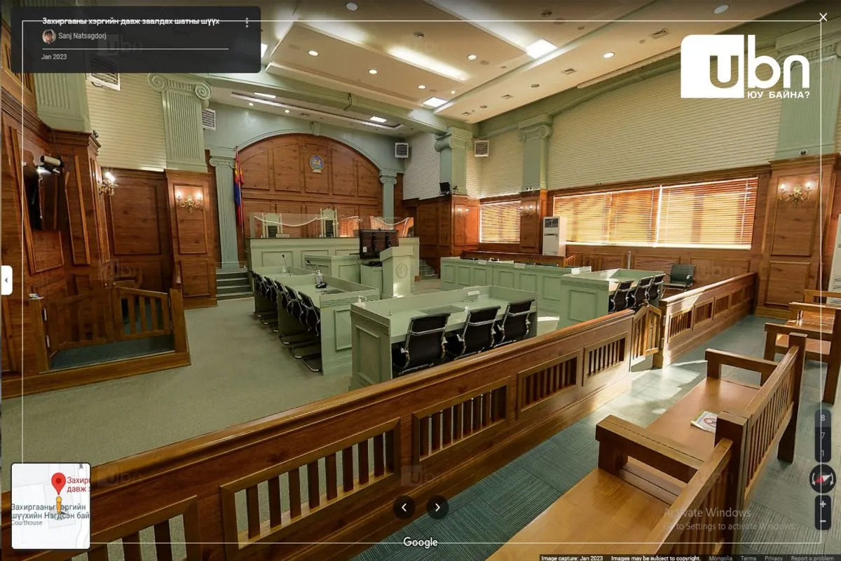
Task: Click the compass to reset heading
Action: [823, 478]
